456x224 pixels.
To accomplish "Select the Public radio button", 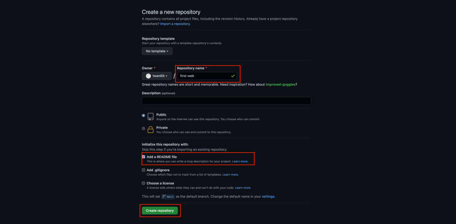I will click(144, 116).
